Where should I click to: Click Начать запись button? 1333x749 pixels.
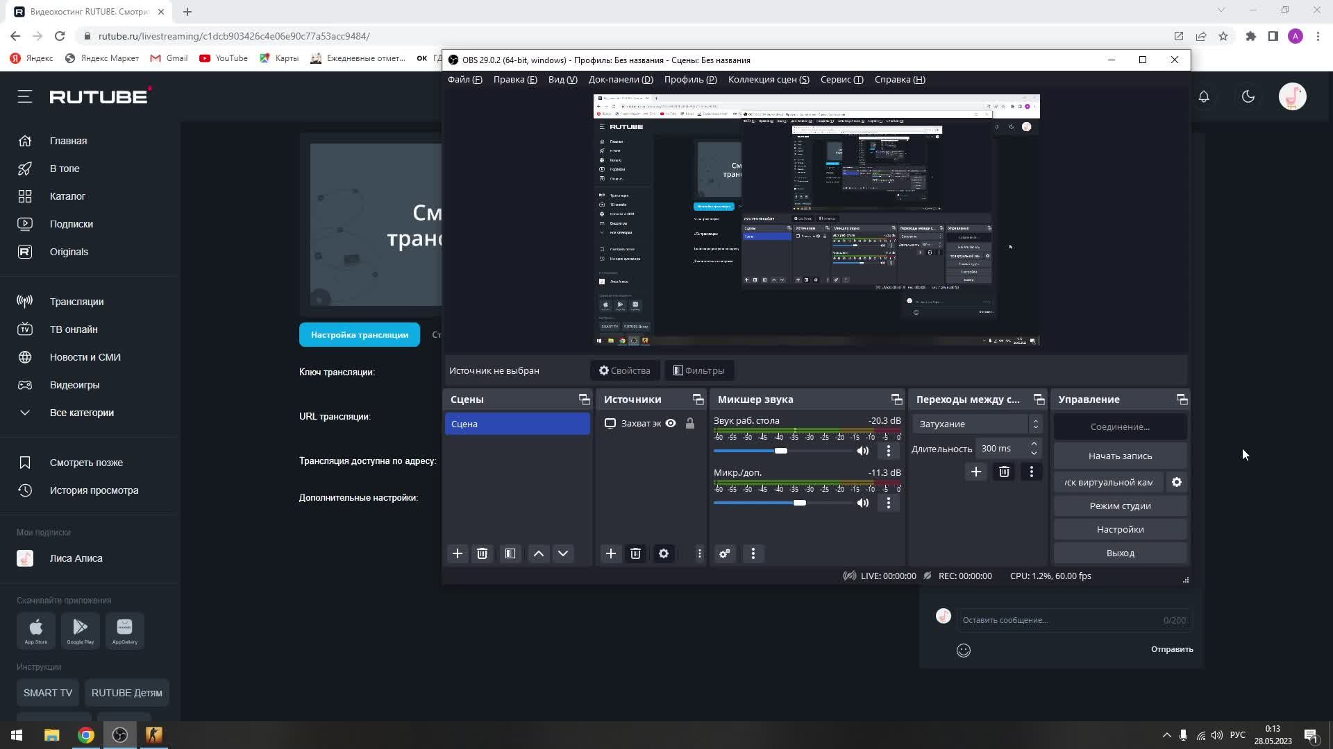[1120, 456]
